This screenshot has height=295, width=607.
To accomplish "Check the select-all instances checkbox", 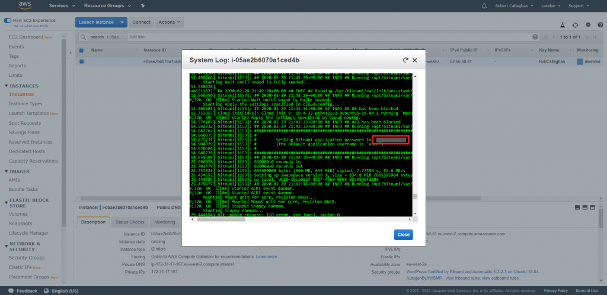I will point(81,50).
